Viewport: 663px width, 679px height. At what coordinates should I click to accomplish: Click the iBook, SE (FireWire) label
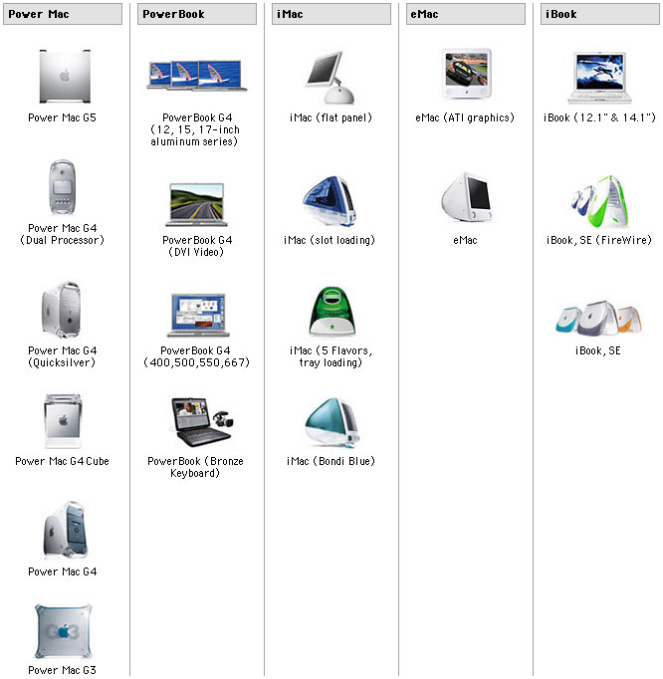(x=599, y=240)
